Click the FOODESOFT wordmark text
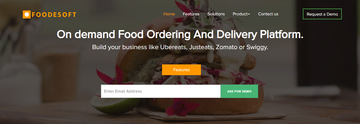This screenshot has height=124, width=360. point(54,15)
